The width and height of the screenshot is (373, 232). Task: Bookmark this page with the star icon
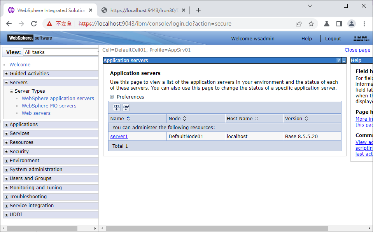(311, 24)
